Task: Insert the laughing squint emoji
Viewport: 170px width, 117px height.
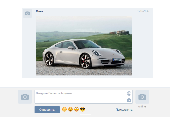Action: click(x=70, y=110)
